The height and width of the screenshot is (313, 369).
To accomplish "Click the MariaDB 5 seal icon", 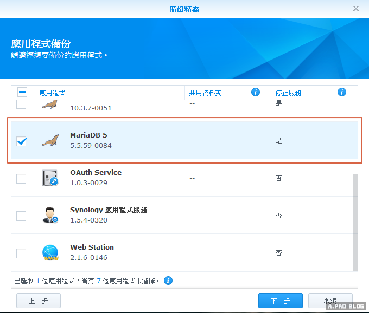I will (x=50, y=141).
